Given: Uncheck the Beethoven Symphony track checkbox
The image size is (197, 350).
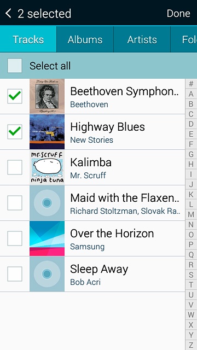Looking at the screenshot, I should tap(15, 96).
